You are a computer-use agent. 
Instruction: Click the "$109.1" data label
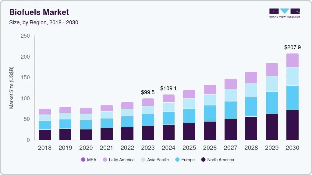(168, 88)
